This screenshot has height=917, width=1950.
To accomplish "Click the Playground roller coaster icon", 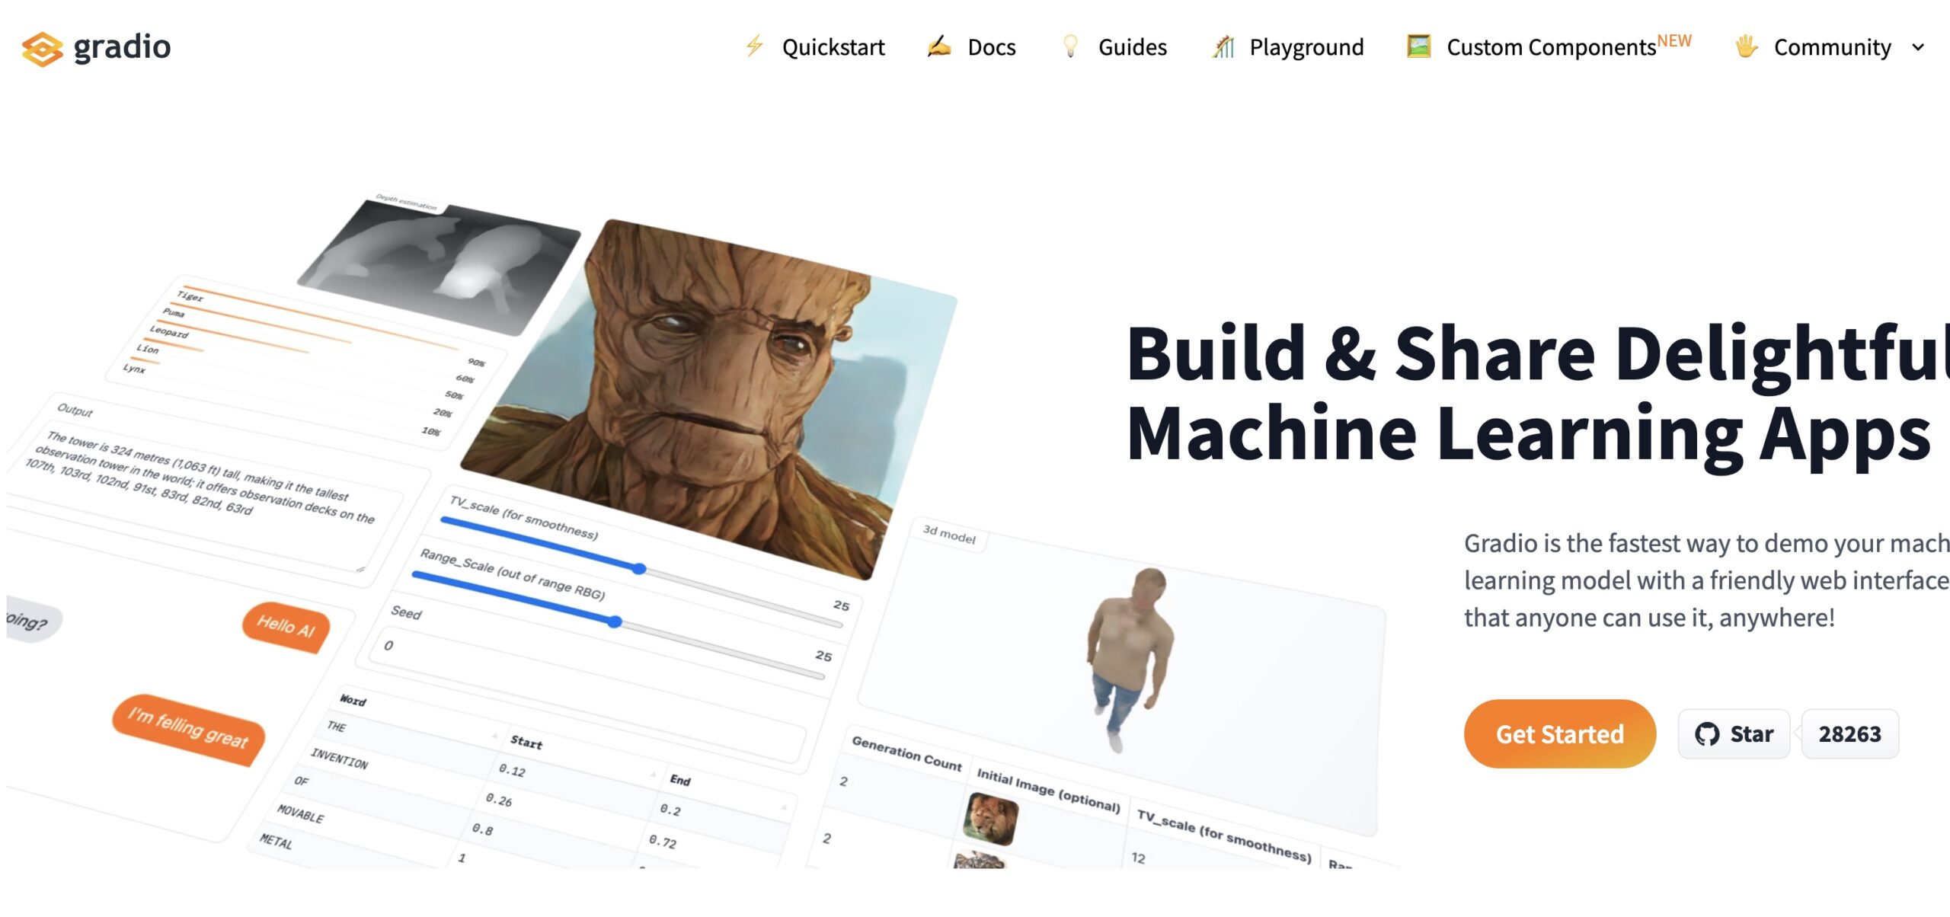I will pos(1223,46).
